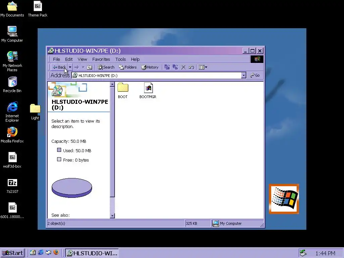Viewport: 344px width, 258px height.
Task: Select the 7z2107 desktop icon
Action: pyautogui.click(x=12, y=185)
